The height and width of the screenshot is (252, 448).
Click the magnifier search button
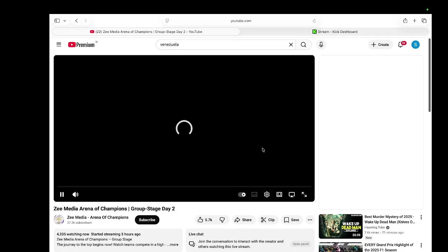[303, 44]
